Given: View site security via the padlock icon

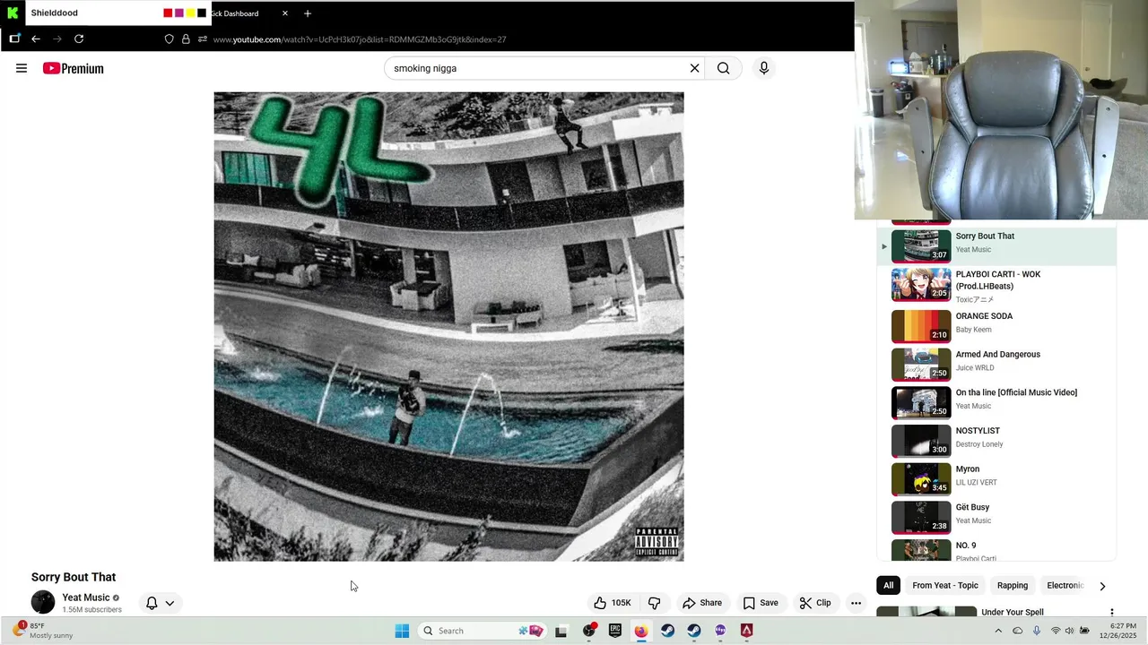Looking at the screenshot, I should point(186,39).
